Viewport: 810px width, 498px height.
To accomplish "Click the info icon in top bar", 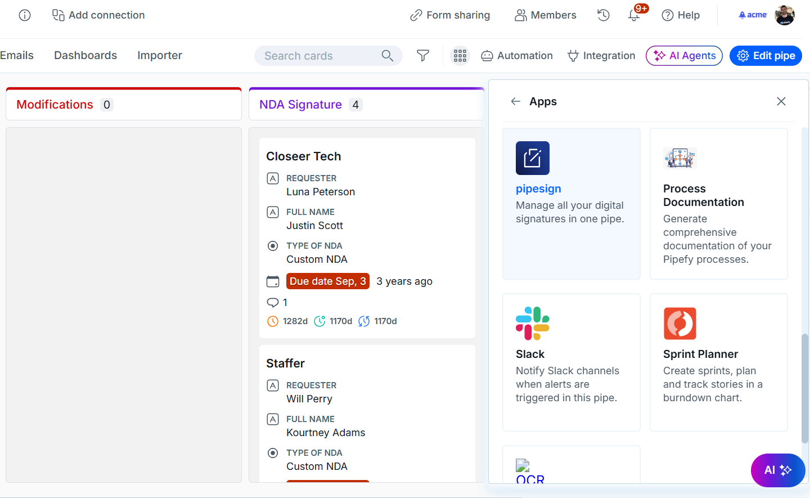I will (25, 15).
